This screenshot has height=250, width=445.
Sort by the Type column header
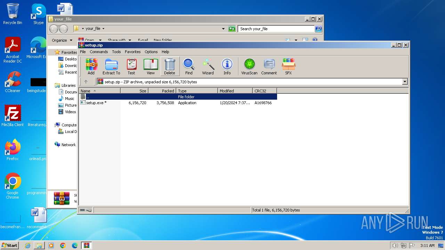coord(197,91)
